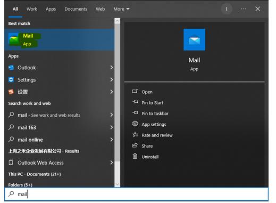Click the results scrollbar up arrow
This screenshot has width=276, height=203.
pyautogui.click(x=117, y=21)
